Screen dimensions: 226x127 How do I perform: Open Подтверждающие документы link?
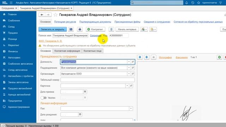(95, 22)
